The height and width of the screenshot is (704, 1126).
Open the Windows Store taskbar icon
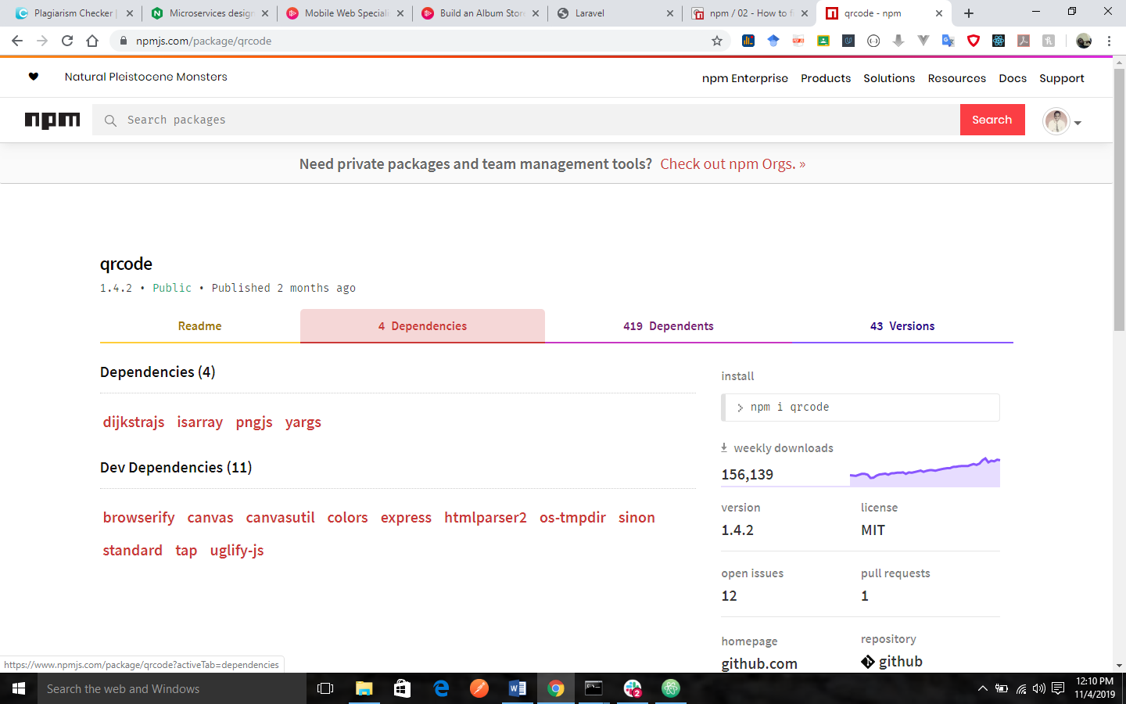[402, 688]
